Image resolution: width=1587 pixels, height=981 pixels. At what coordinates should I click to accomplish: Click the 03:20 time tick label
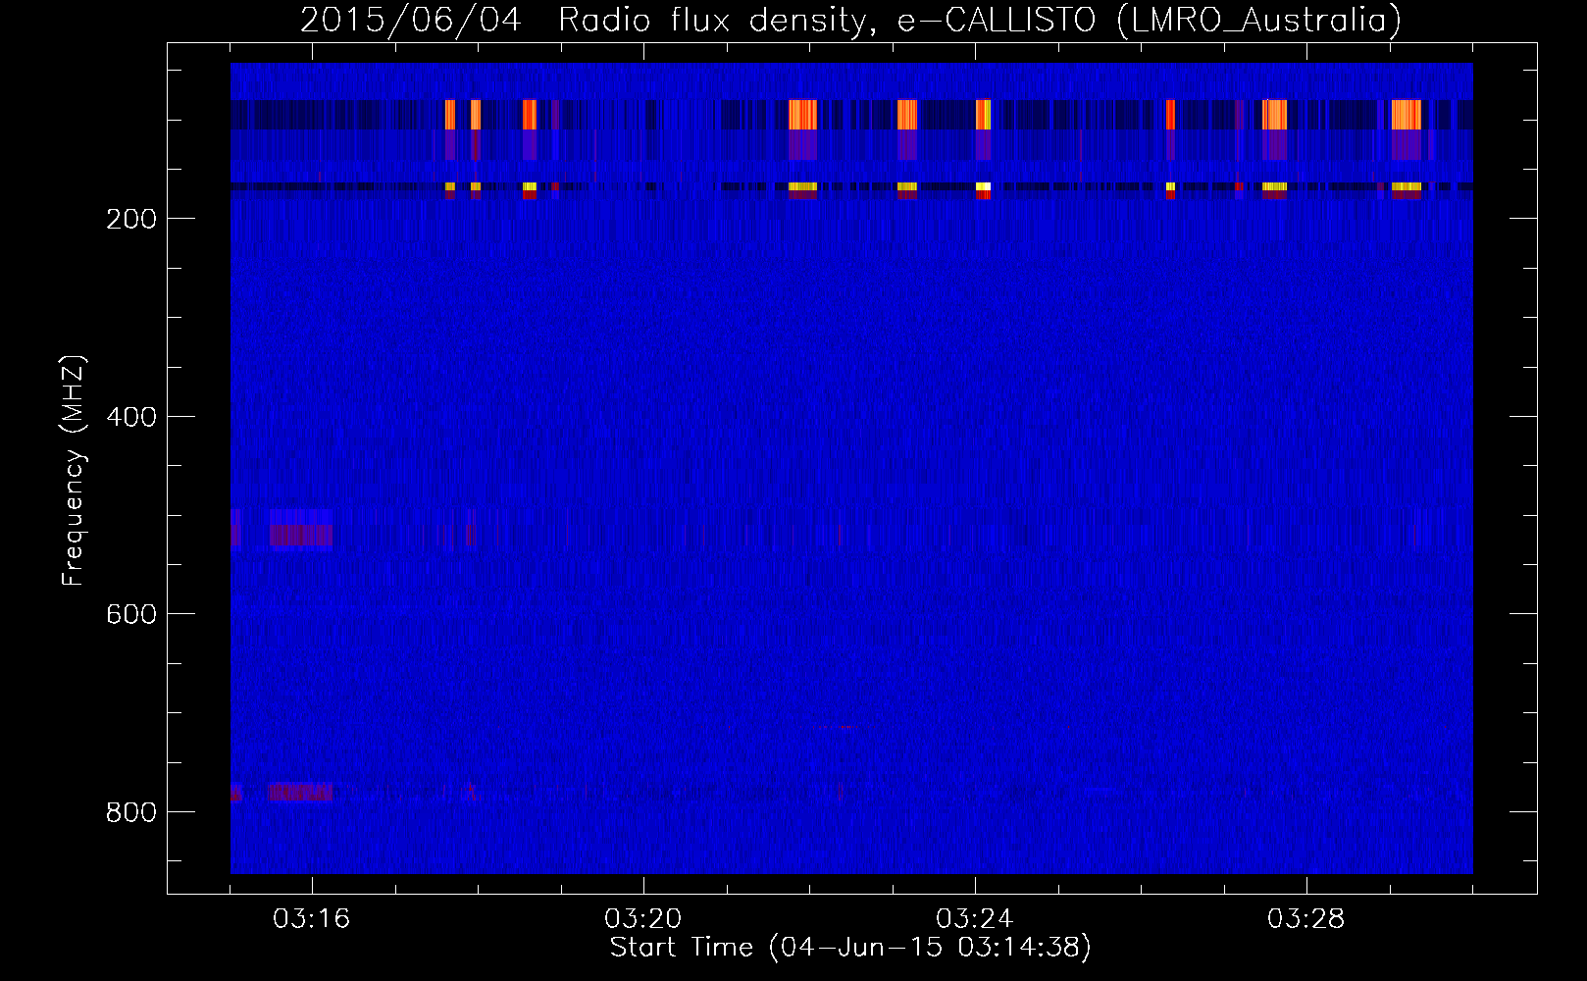[643, 919]
